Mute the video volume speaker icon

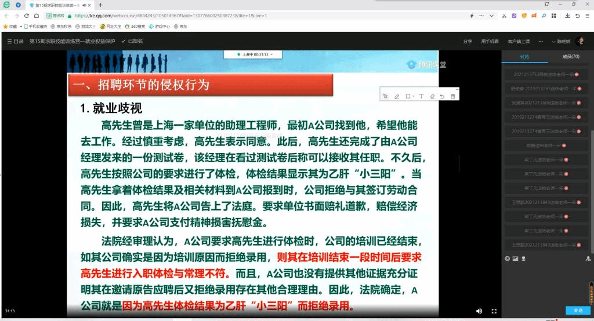[x=479, y=311]
